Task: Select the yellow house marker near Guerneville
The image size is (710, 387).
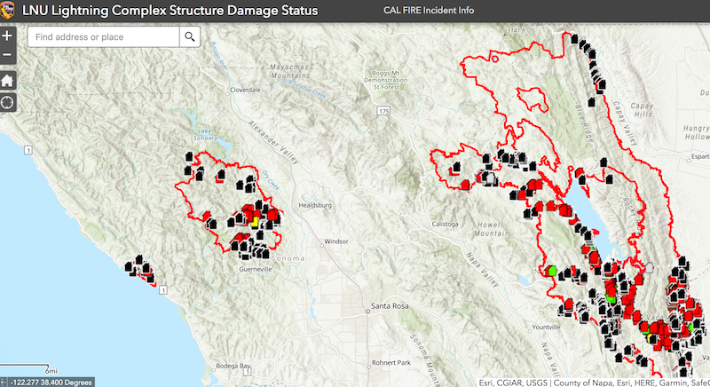Action: point(255,222)
